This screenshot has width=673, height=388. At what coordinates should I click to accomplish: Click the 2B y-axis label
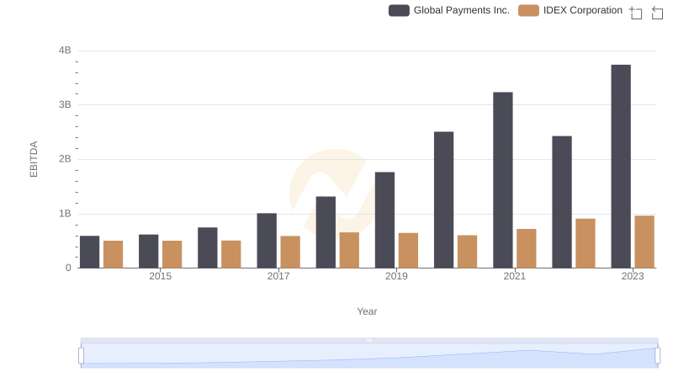65,159
